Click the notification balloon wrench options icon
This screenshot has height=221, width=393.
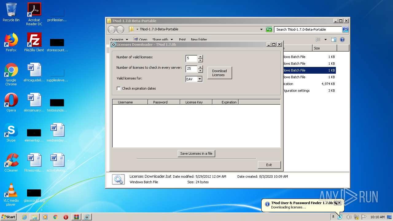click(336, 203)
